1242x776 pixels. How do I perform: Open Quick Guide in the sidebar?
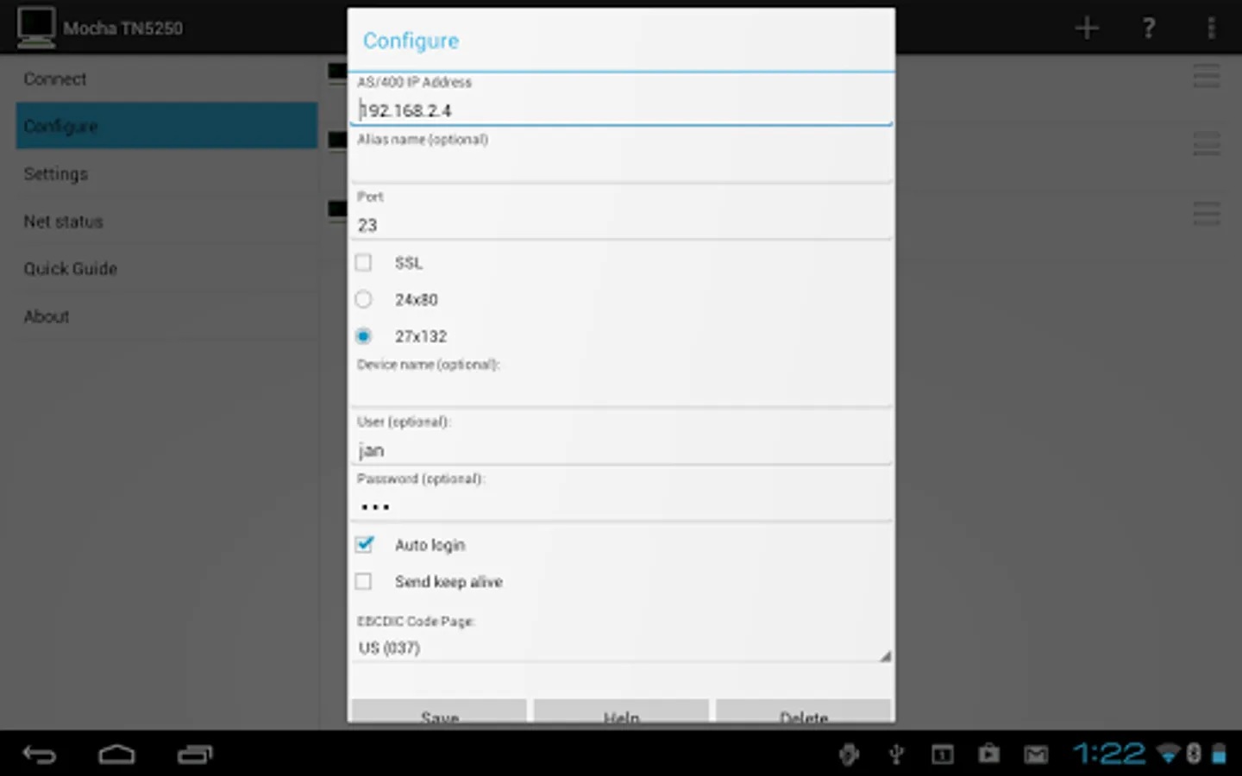tap(166, 269)
